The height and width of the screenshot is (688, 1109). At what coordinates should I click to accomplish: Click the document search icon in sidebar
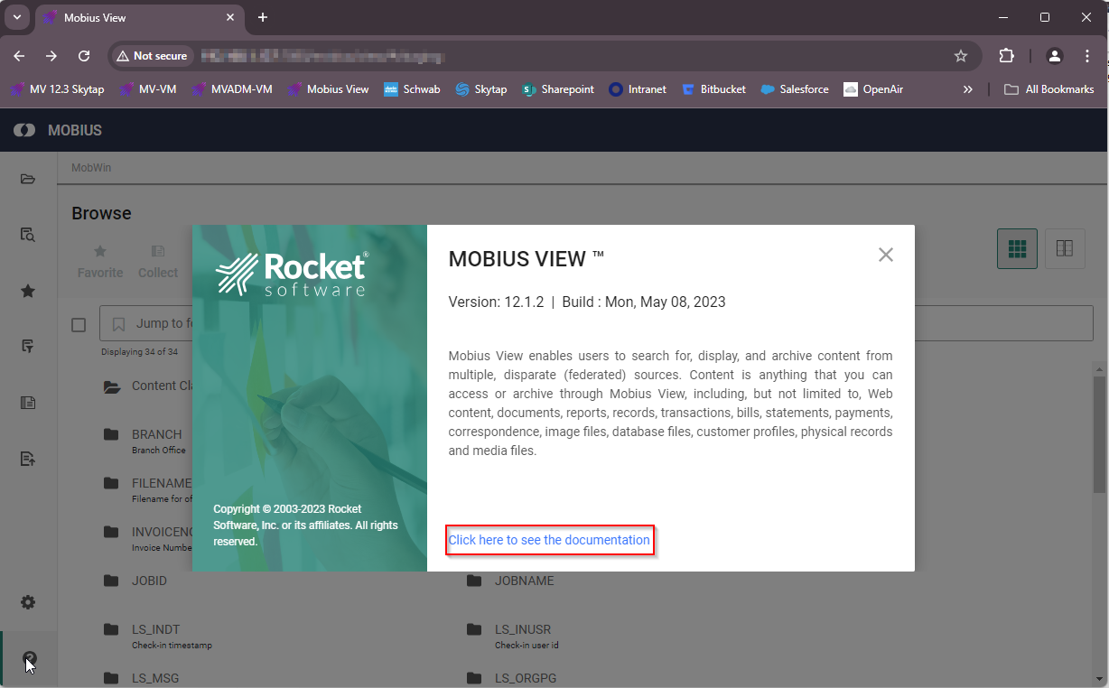coord(28,235)
